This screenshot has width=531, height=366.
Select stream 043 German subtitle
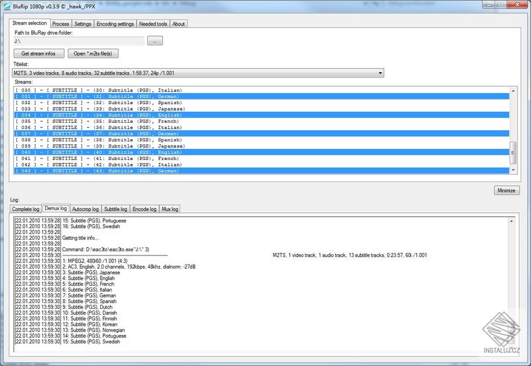coord(261,171)
